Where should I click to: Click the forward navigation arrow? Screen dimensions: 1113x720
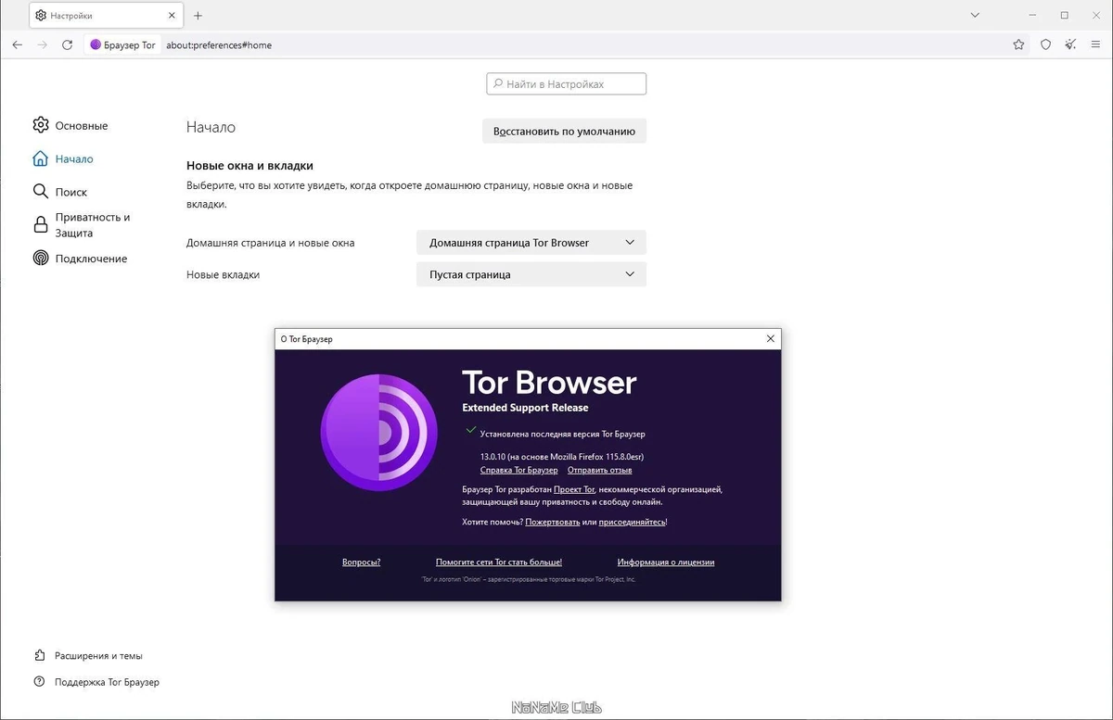[42, 44]
